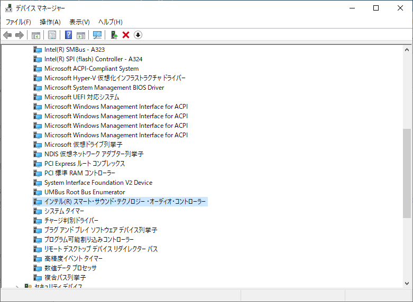Open the 操作(A) menu
This screenshot has width=413, height=302.
50,22
